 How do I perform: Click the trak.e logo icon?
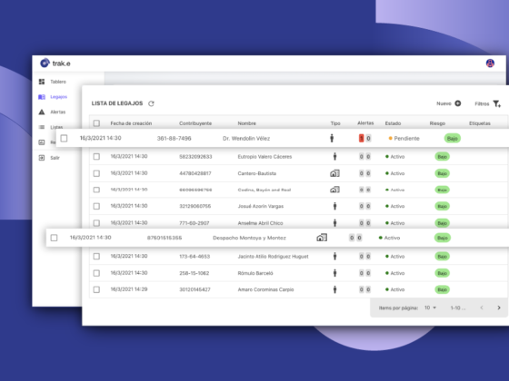click(45, 63)
